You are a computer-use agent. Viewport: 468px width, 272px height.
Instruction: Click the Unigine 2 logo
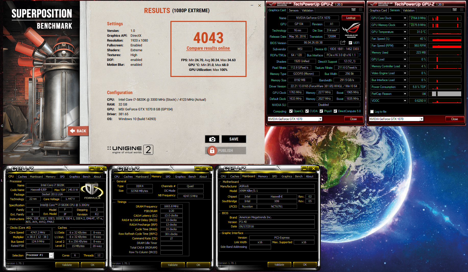[130, 150]
